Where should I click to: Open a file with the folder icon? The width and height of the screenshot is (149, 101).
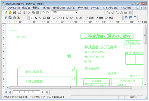[x=10, y=12]
